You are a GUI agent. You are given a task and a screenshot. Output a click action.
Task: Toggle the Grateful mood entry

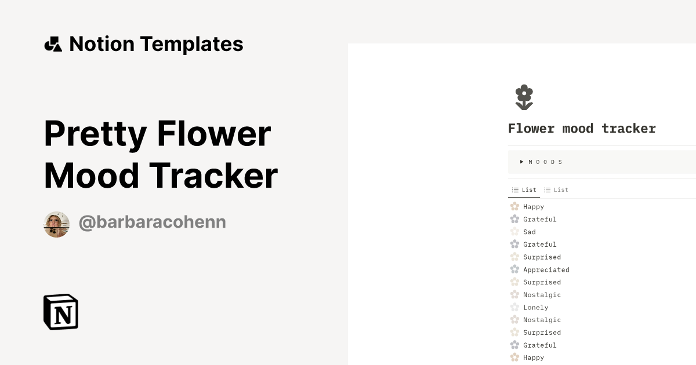pyautogui.click(x=539, y=219)
